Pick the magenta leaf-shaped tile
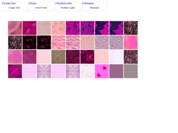The height and width of the screenshot is (133, 178). 15,71
